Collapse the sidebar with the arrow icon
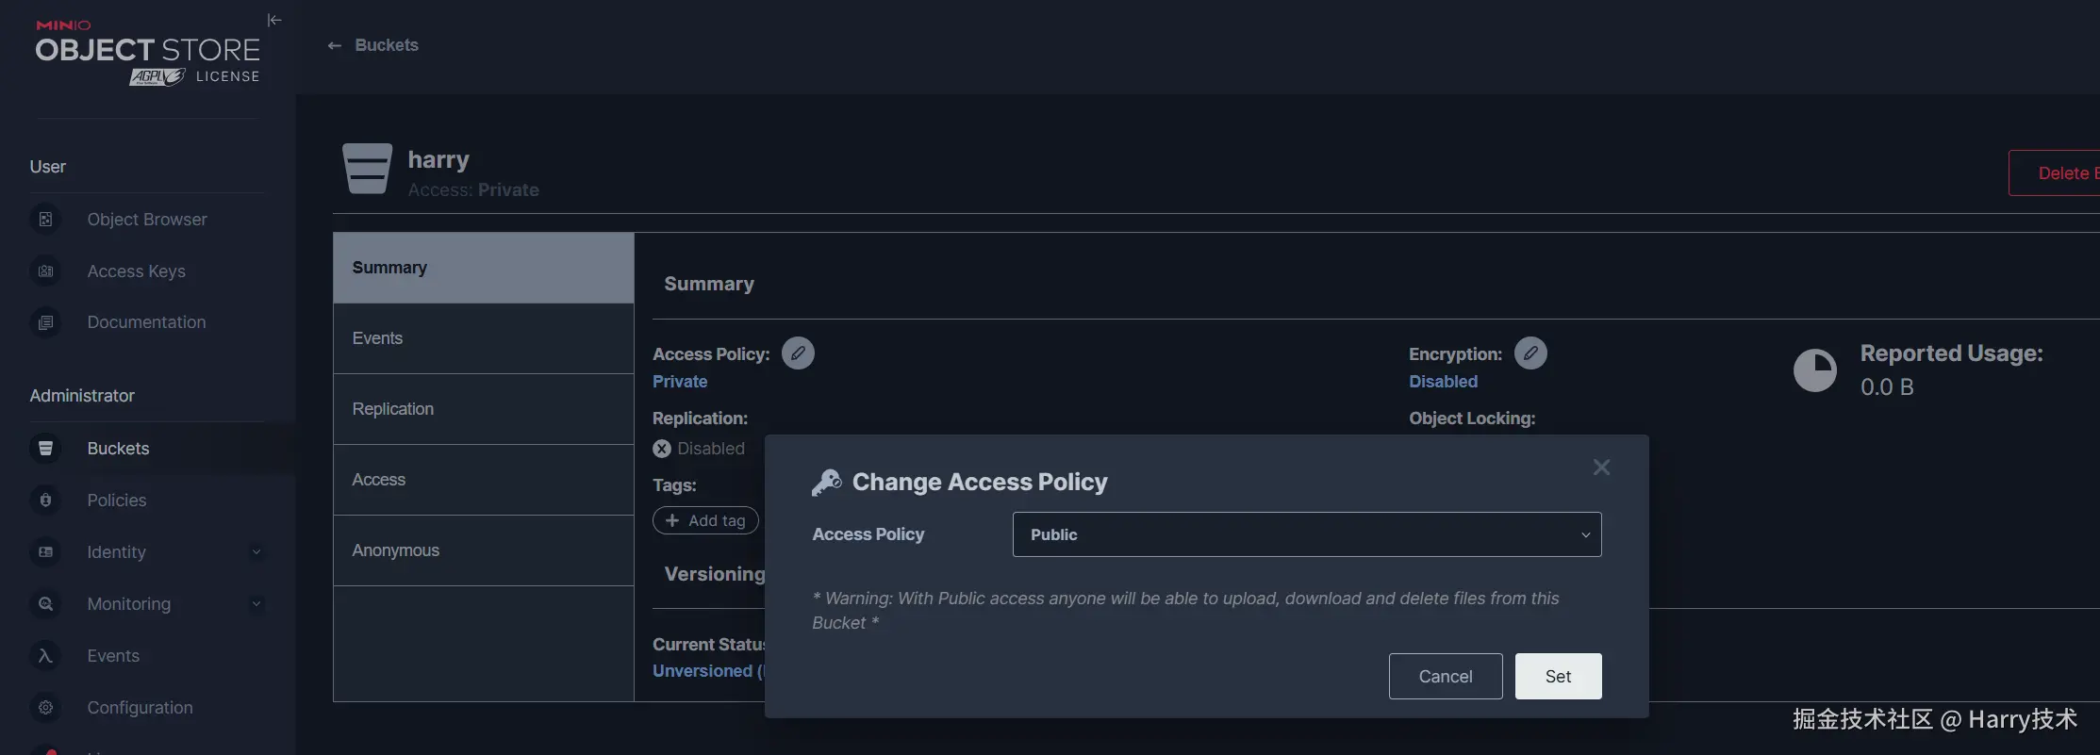This screenshot has width=2100, height=755. [274, 20]
